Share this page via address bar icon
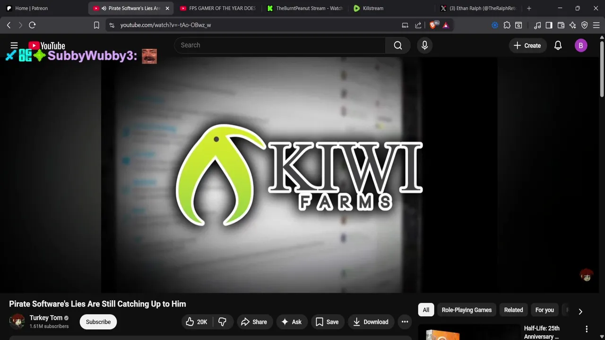The height and width of the screenshot is (340, 605). click(x=418, y=25)
